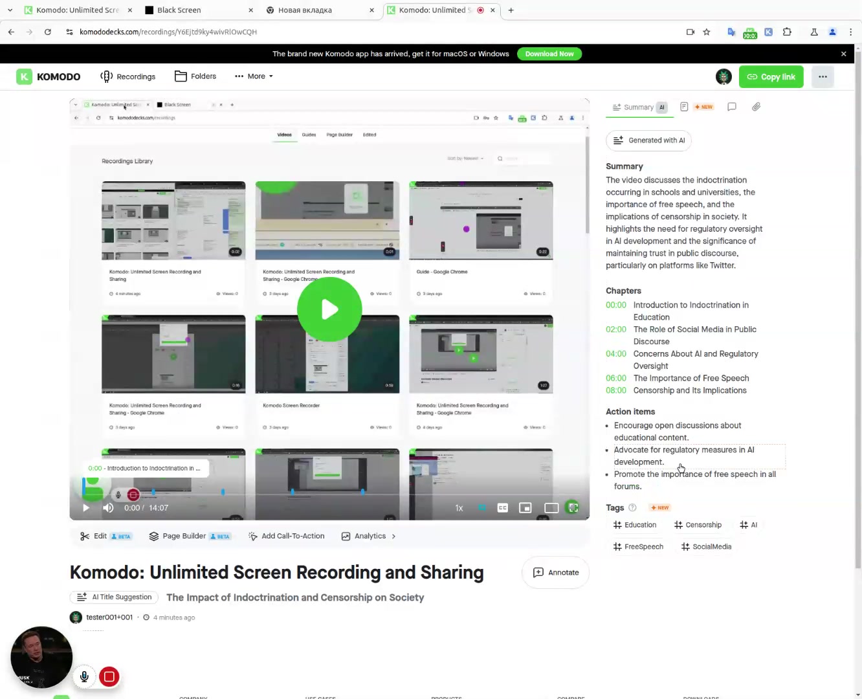Apply the AI Title Suggestion
Image resolution: width=862 pixels, height=699 pixels.
point(115,597)
